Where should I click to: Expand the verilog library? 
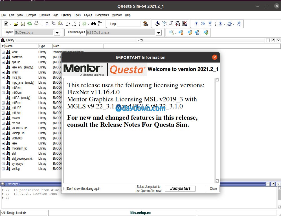coord(3,169)
